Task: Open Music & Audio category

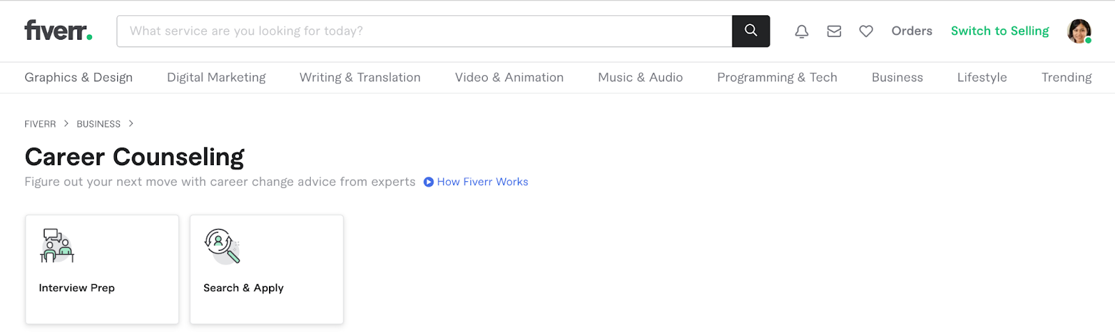Action: (x=640, y=77)
